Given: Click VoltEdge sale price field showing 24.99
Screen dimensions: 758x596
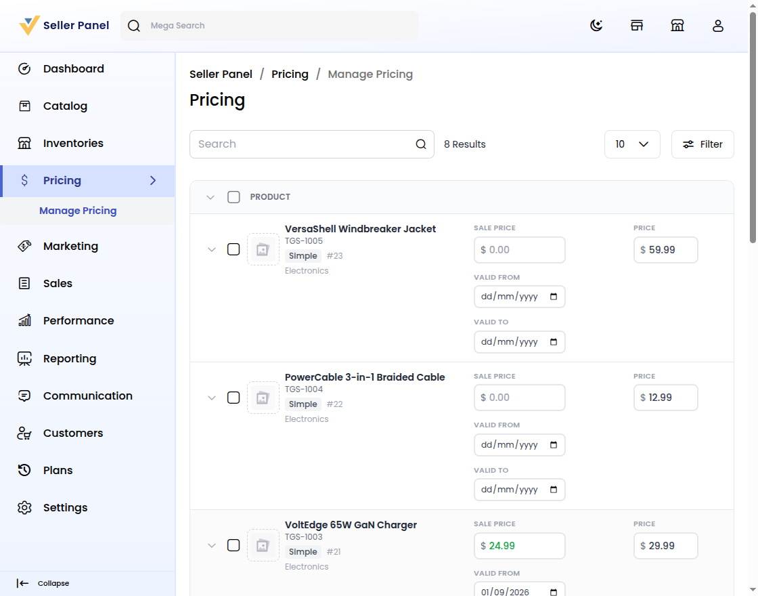Looking at the screenshot, I should tap(520, 546).
